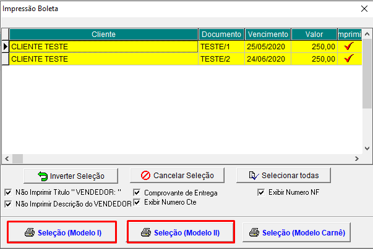Print using Seleção (Modelo I)
373x249 pixels.
[61, 232]
